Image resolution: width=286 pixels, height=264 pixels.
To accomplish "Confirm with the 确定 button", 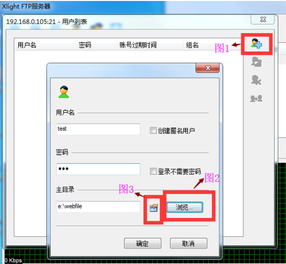I will (143, 243).
